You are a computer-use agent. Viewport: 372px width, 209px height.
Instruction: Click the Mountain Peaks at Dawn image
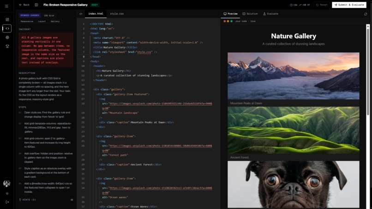pos(294,76)
